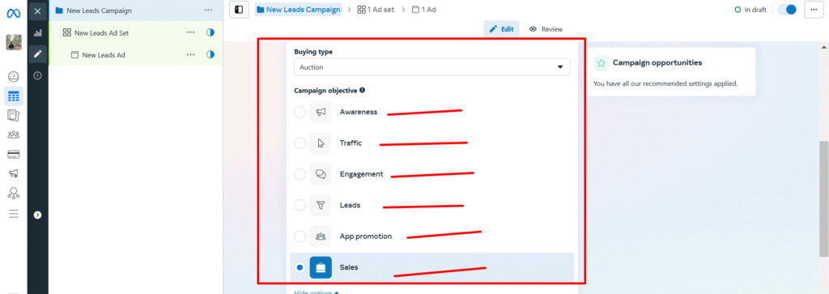Screen dimensions: 829x294
Task: Open more options for New Leads Ad
Action: [x=191, y=55]
